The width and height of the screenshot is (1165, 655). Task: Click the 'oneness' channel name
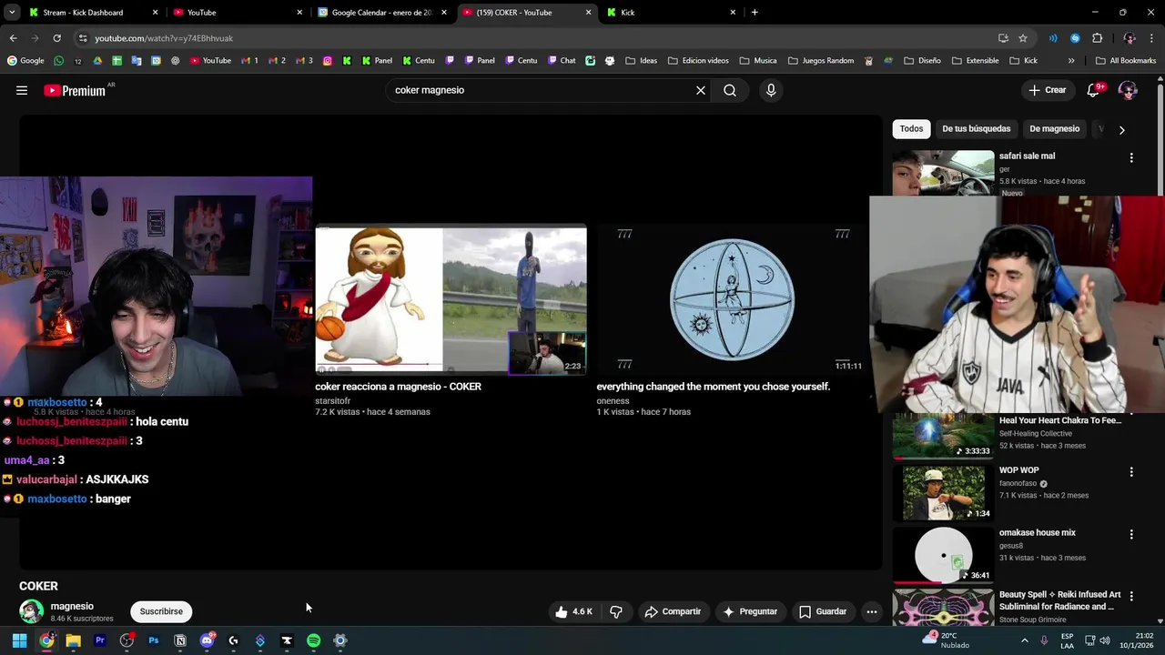pos(613,401)
